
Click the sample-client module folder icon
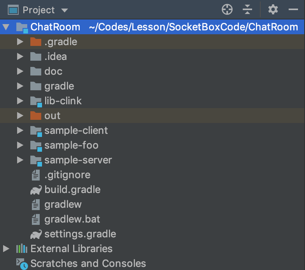pos(36,131)
